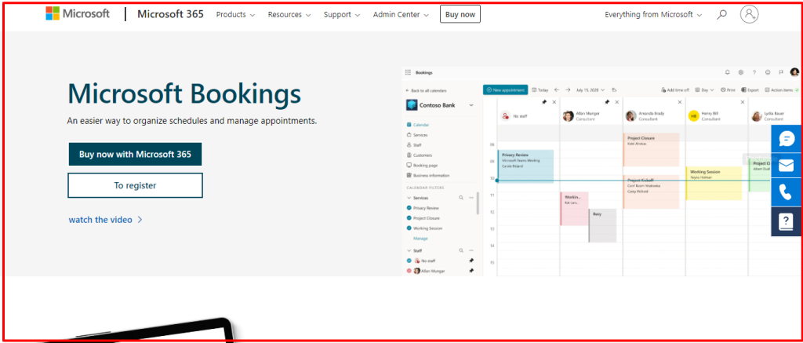This screenshot has height=343, width=803.
Task: Open the Microsoft 365 header link
Action: [x=170, y=14]
